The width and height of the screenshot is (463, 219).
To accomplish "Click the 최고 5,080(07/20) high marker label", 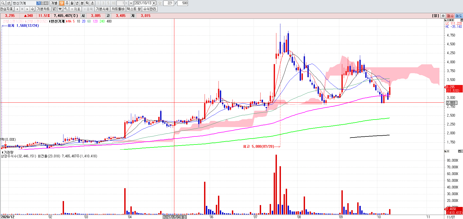I will [x=258, y=146].
